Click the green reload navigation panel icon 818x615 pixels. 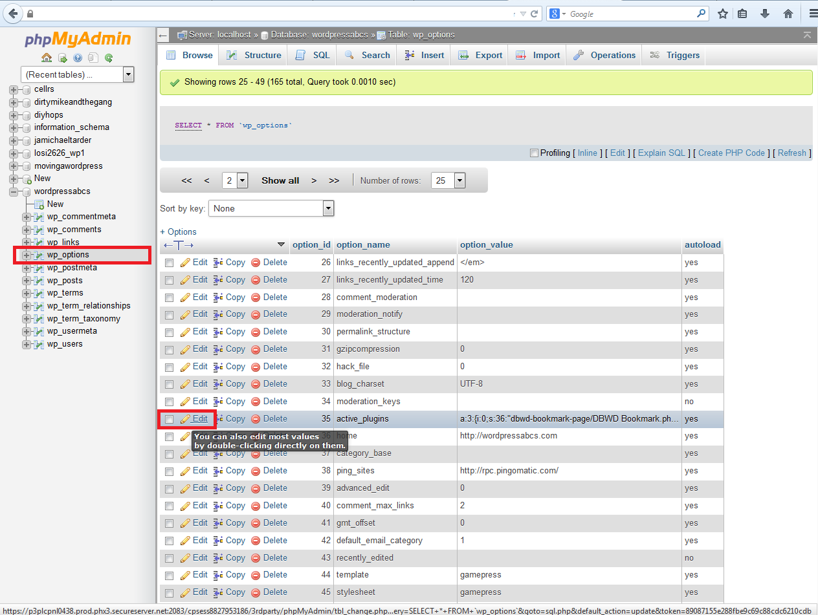pyautogui.click(x=109, y=58)
